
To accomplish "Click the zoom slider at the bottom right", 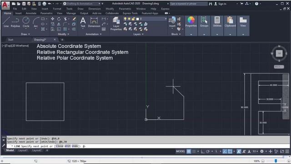I will 276,161.
